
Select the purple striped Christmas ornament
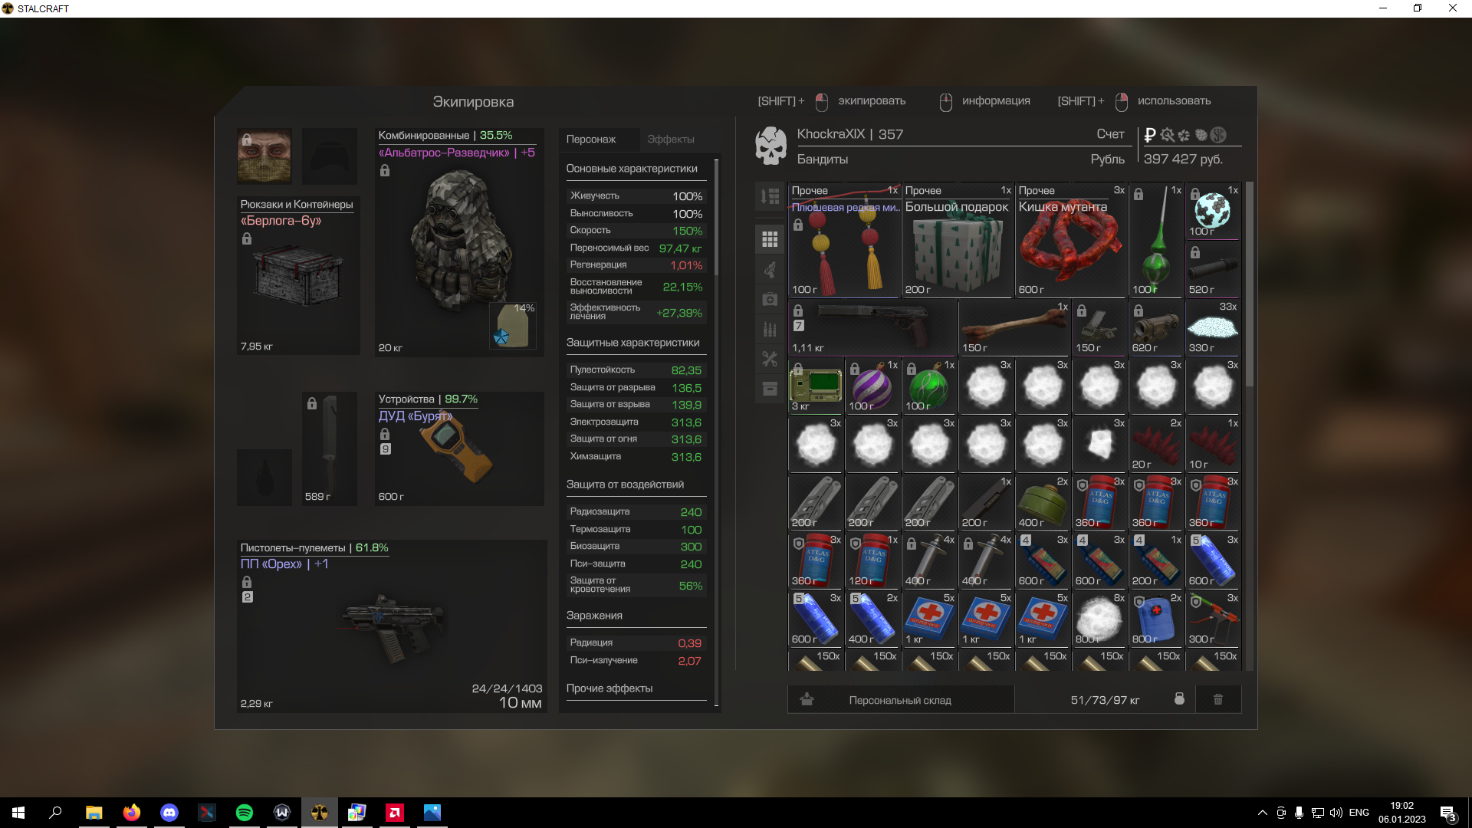(872, 386)
